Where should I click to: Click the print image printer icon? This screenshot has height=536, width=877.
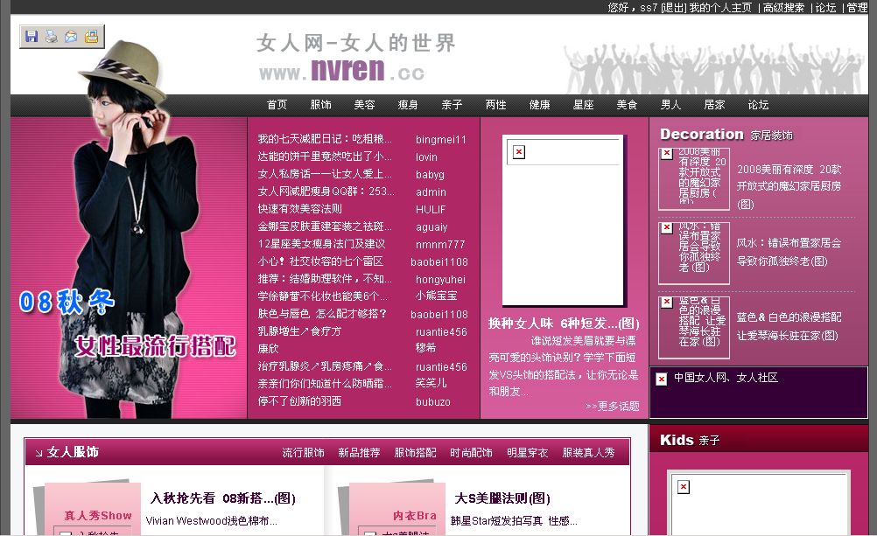(52, 37)
